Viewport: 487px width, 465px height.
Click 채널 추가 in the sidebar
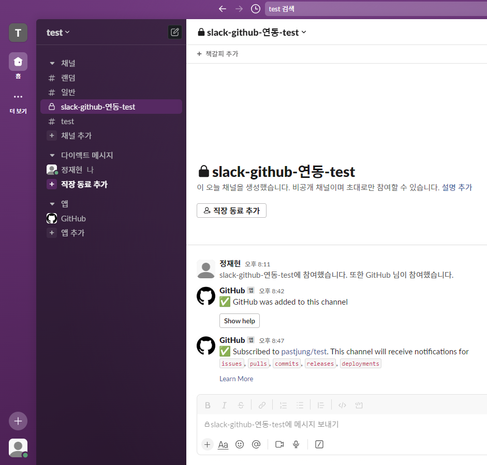(x=111, y=136)
